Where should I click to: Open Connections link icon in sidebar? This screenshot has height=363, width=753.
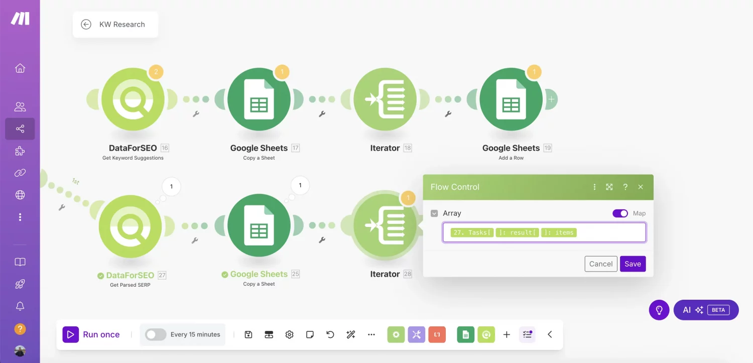(20, 173)
